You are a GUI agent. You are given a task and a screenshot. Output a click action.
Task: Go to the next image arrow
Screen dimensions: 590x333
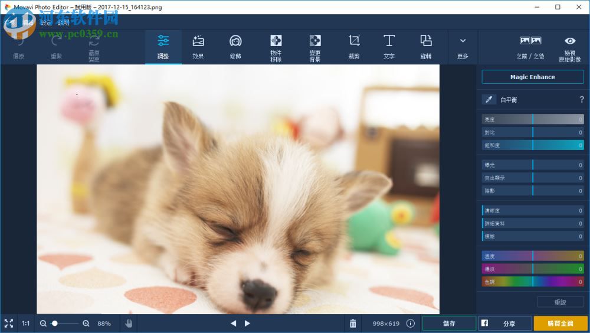(247, 323)
